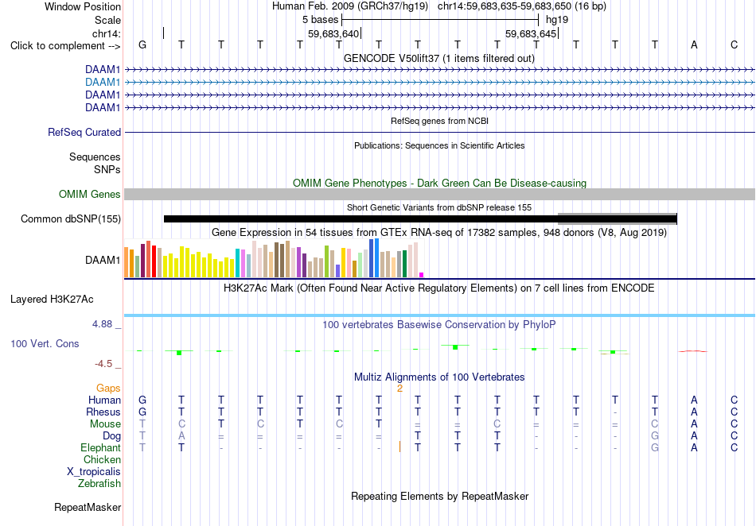Click the 'hg19' text beside scale bar
This screenshot has width=756, height=526.
tap(557, 20)
